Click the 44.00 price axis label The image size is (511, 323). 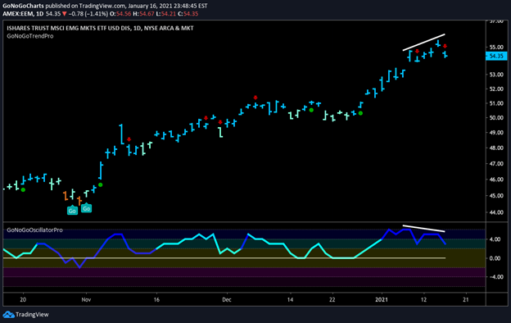496,212
